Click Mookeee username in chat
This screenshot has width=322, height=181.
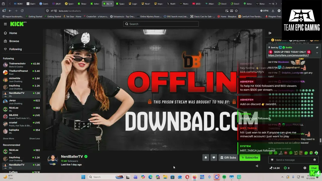click(283, 62)
